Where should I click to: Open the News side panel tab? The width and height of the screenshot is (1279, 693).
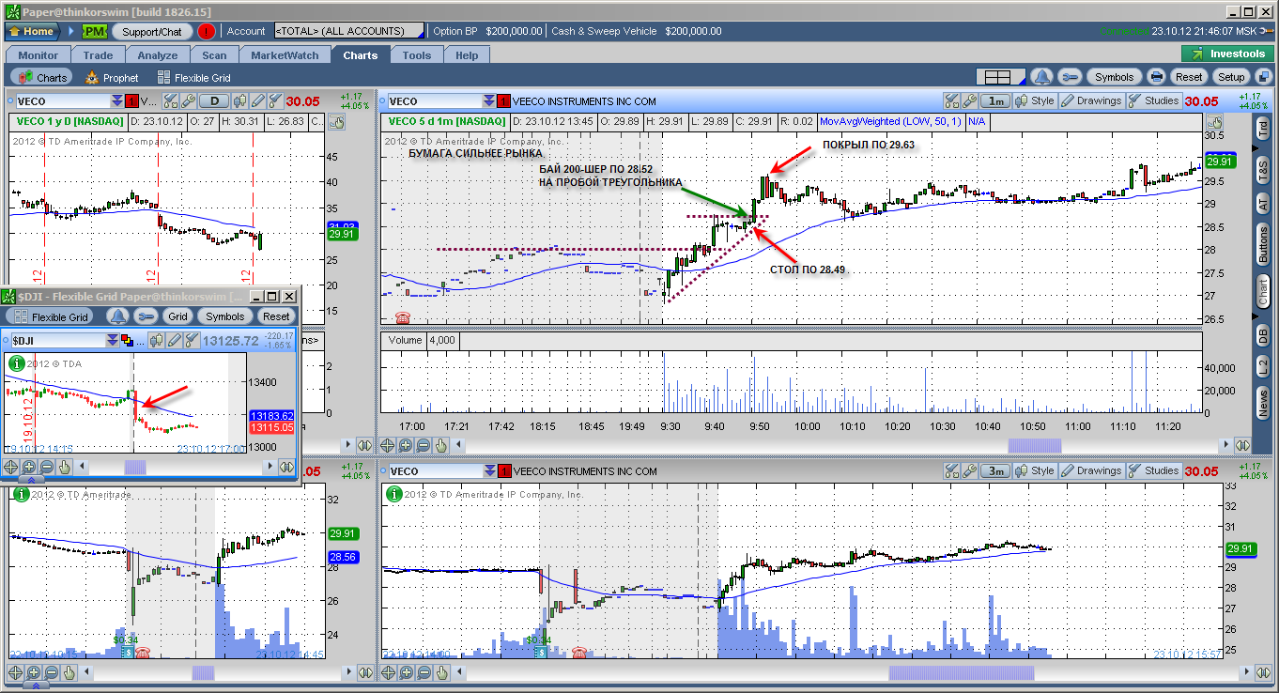click(x=1264, y=404)
